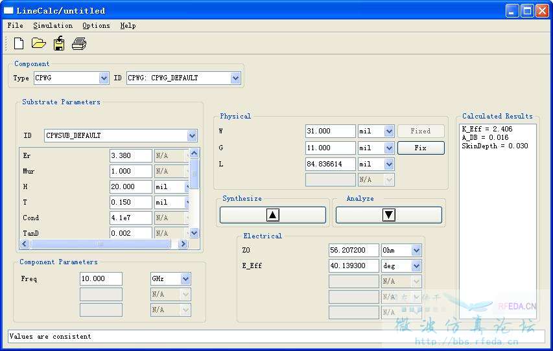This screenshot has width=553, height=351.
Task: Click the substrate list vertical scrollbar thumb
Action: click(x=194, y=174)
